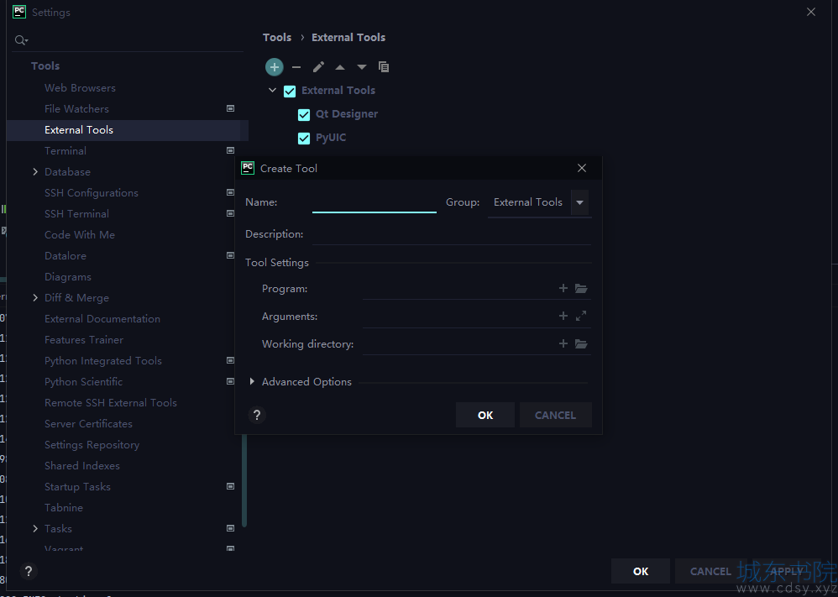
Task: Click the Remove tool minus icon
Action: pos(296,67)
